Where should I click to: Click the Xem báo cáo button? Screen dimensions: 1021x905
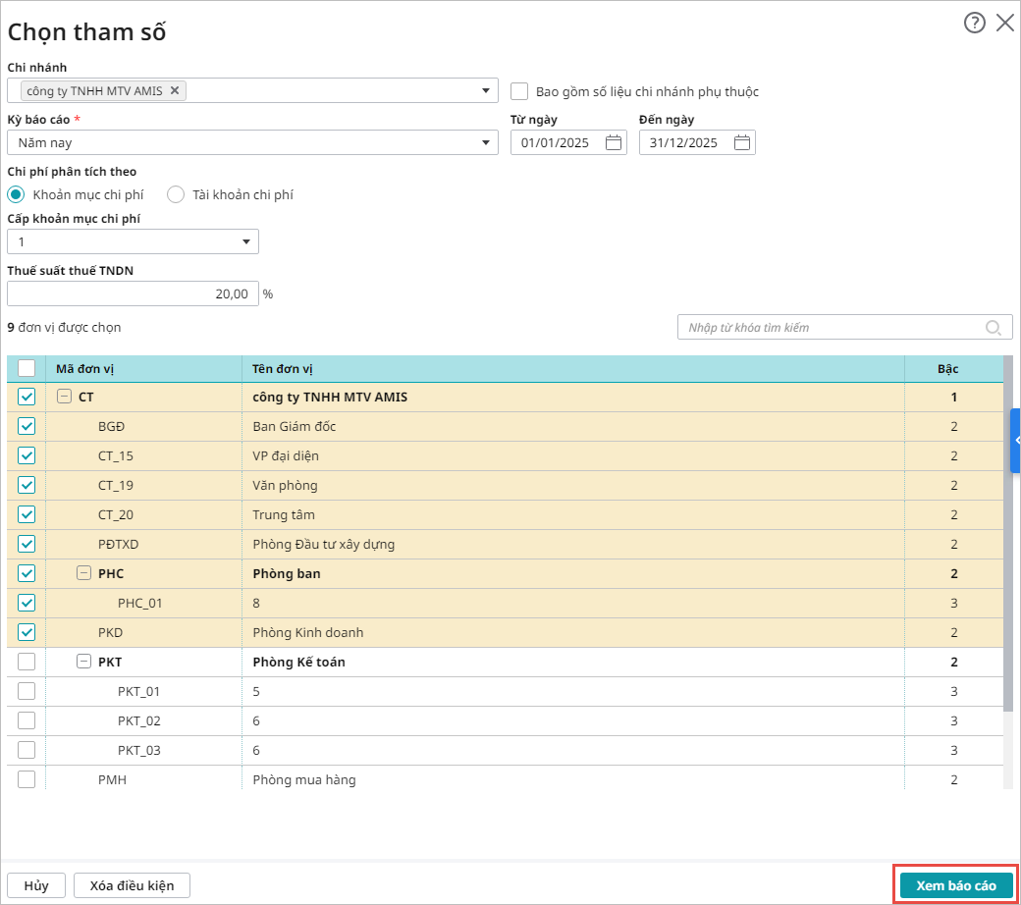pyautogui.click(x=955, y=885)
